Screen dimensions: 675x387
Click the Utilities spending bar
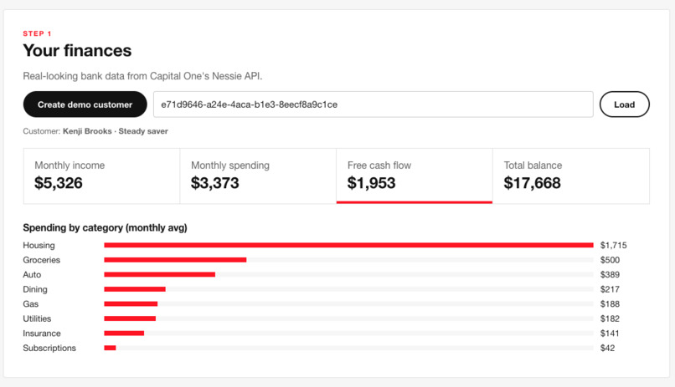(x=130, y=318)
